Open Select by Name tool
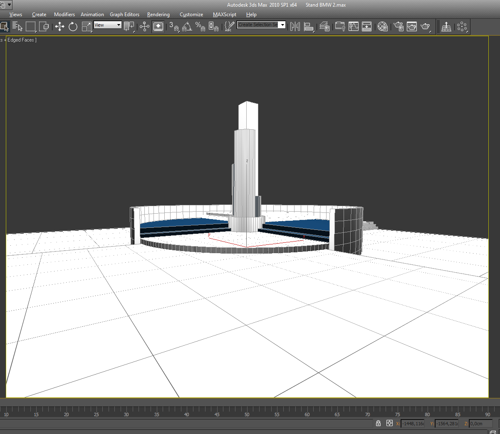Screen dimensions: 500x434 pyautogui.click(x=17, y=27)
